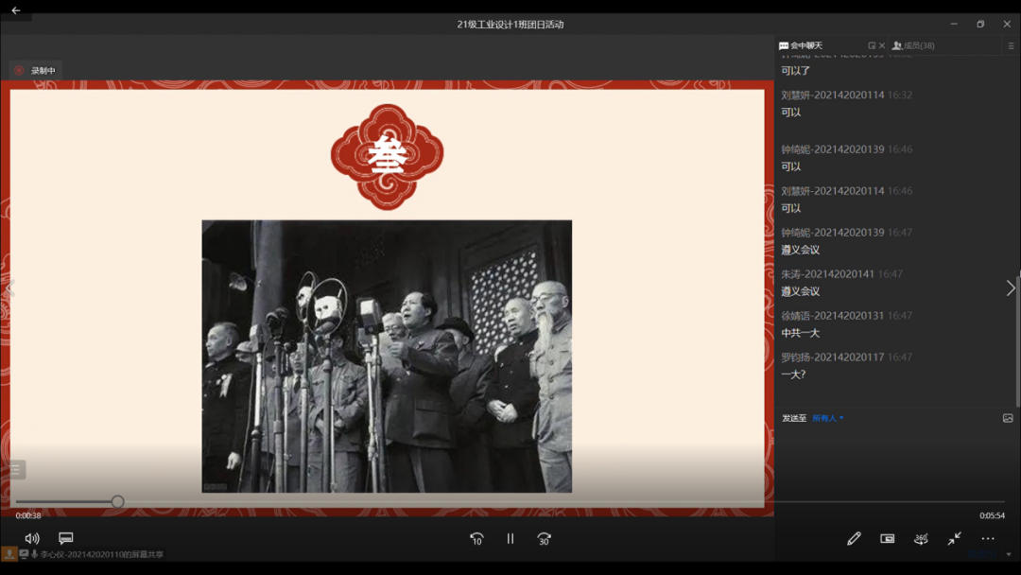Viewport: 1021px width, 575px height.
Task: Rewind the recording 10 seconds
Action: (x=476, y=538)
